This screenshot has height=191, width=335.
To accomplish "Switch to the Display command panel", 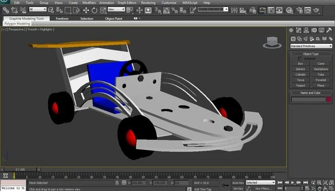I will [x=321, y=30].
